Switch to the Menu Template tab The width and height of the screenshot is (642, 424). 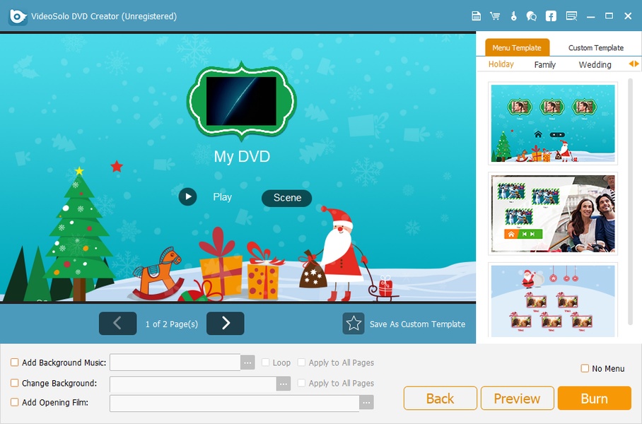517,47
